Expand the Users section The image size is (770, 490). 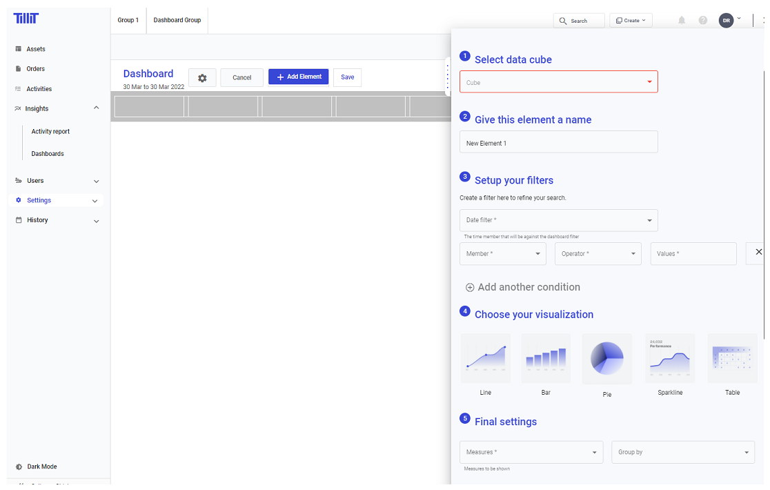pyautogui.click(x=34, y=181)
